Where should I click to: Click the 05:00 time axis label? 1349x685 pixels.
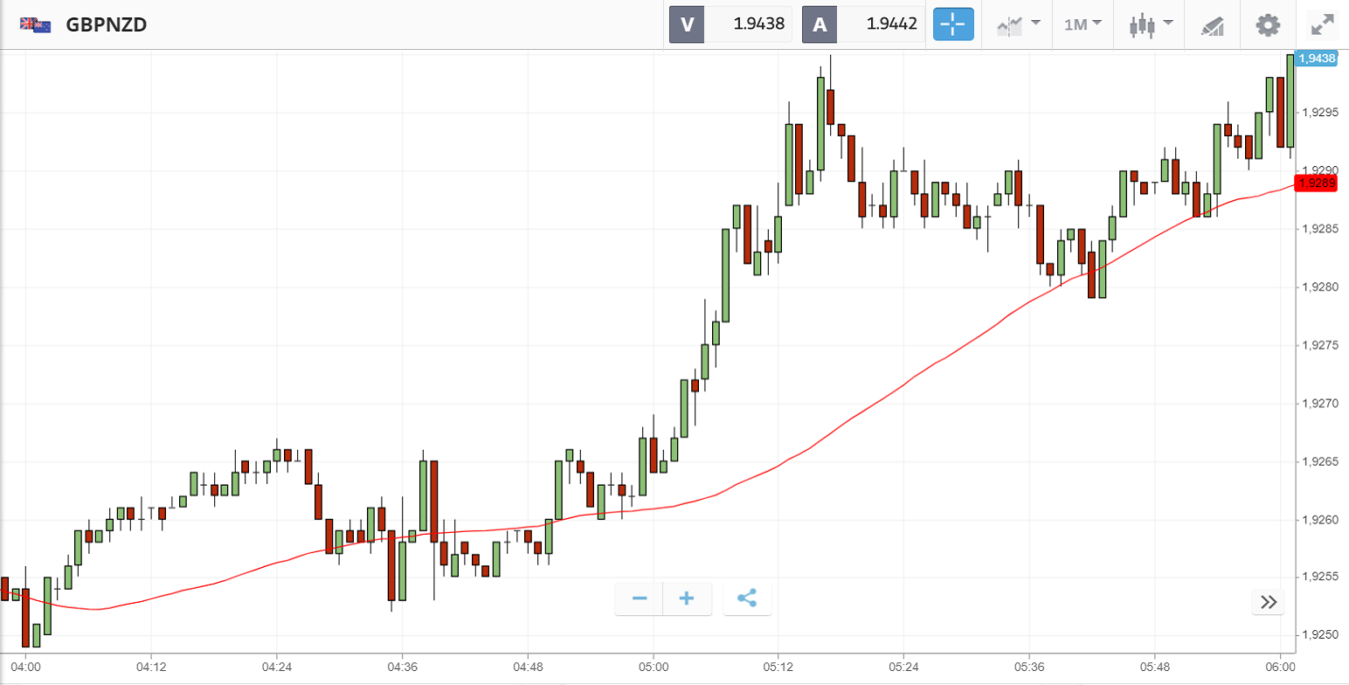653,667
